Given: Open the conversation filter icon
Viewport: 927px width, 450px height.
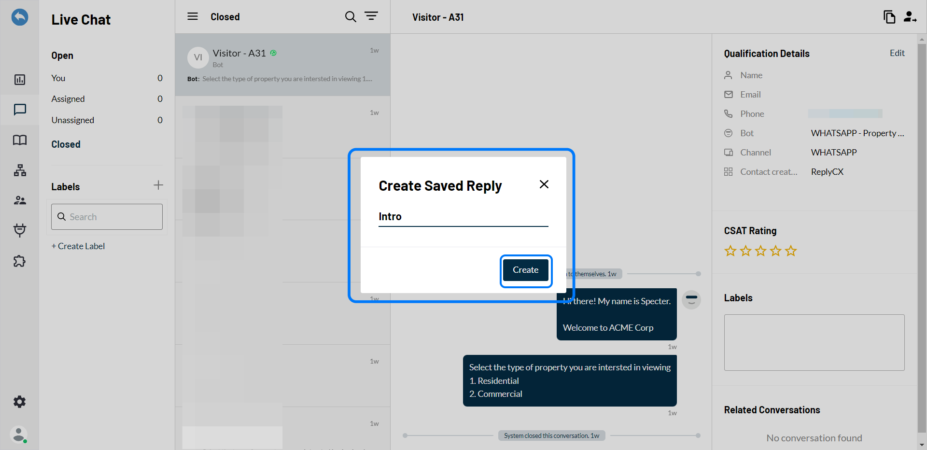Looking at the screenshot, I should click(371, 16).
